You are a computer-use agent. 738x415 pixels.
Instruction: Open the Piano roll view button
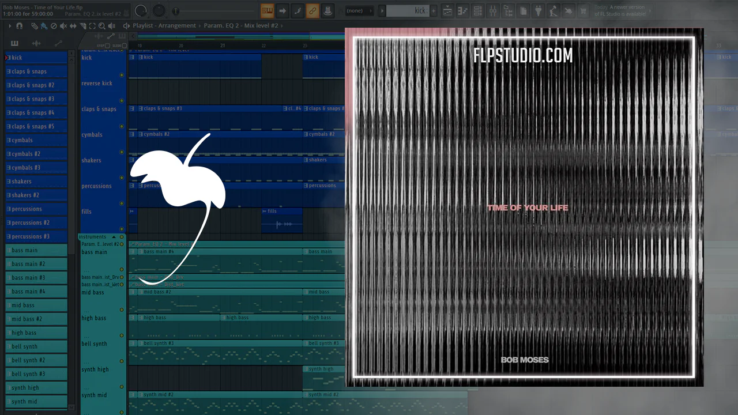(x=463, y=10)
